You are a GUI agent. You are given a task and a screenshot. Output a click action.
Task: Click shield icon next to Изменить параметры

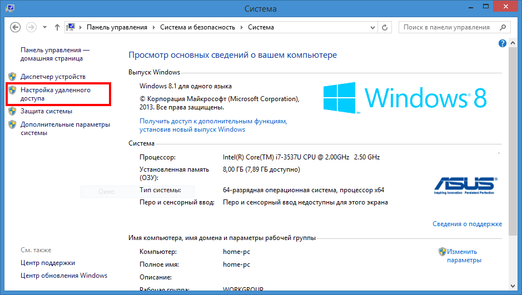(x=442, y=252)
